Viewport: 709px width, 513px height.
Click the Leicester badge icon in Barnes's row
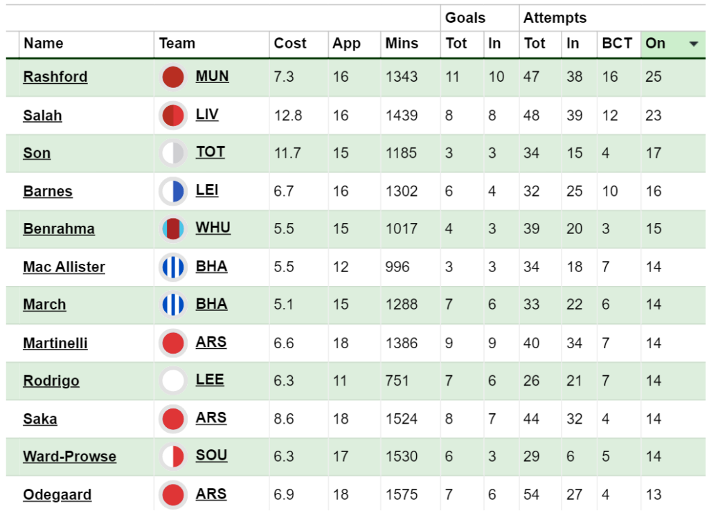click(172, 191)
